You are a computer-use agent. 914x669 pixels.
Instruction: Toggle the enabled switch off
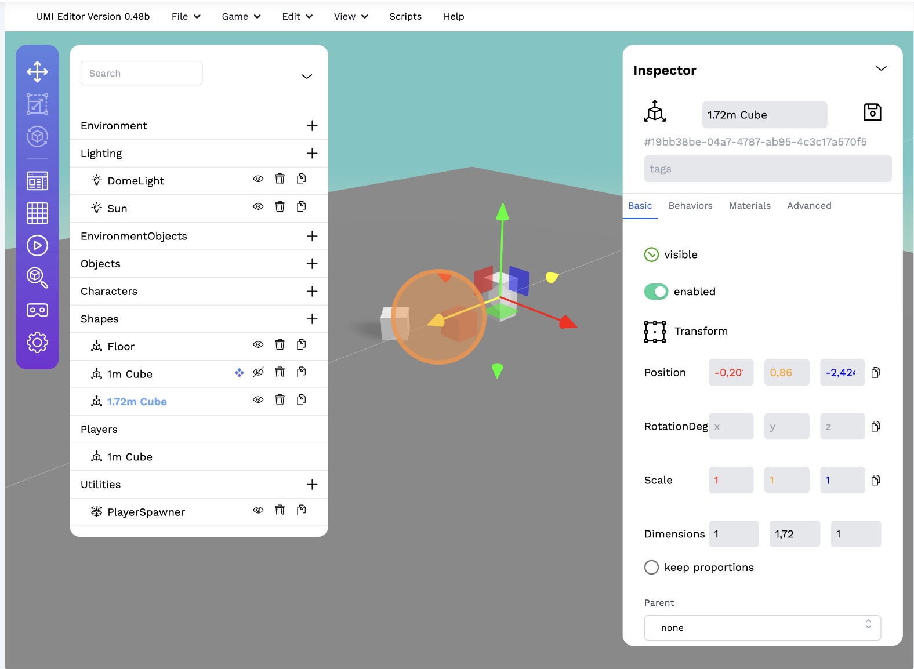(x=656, y=292)
